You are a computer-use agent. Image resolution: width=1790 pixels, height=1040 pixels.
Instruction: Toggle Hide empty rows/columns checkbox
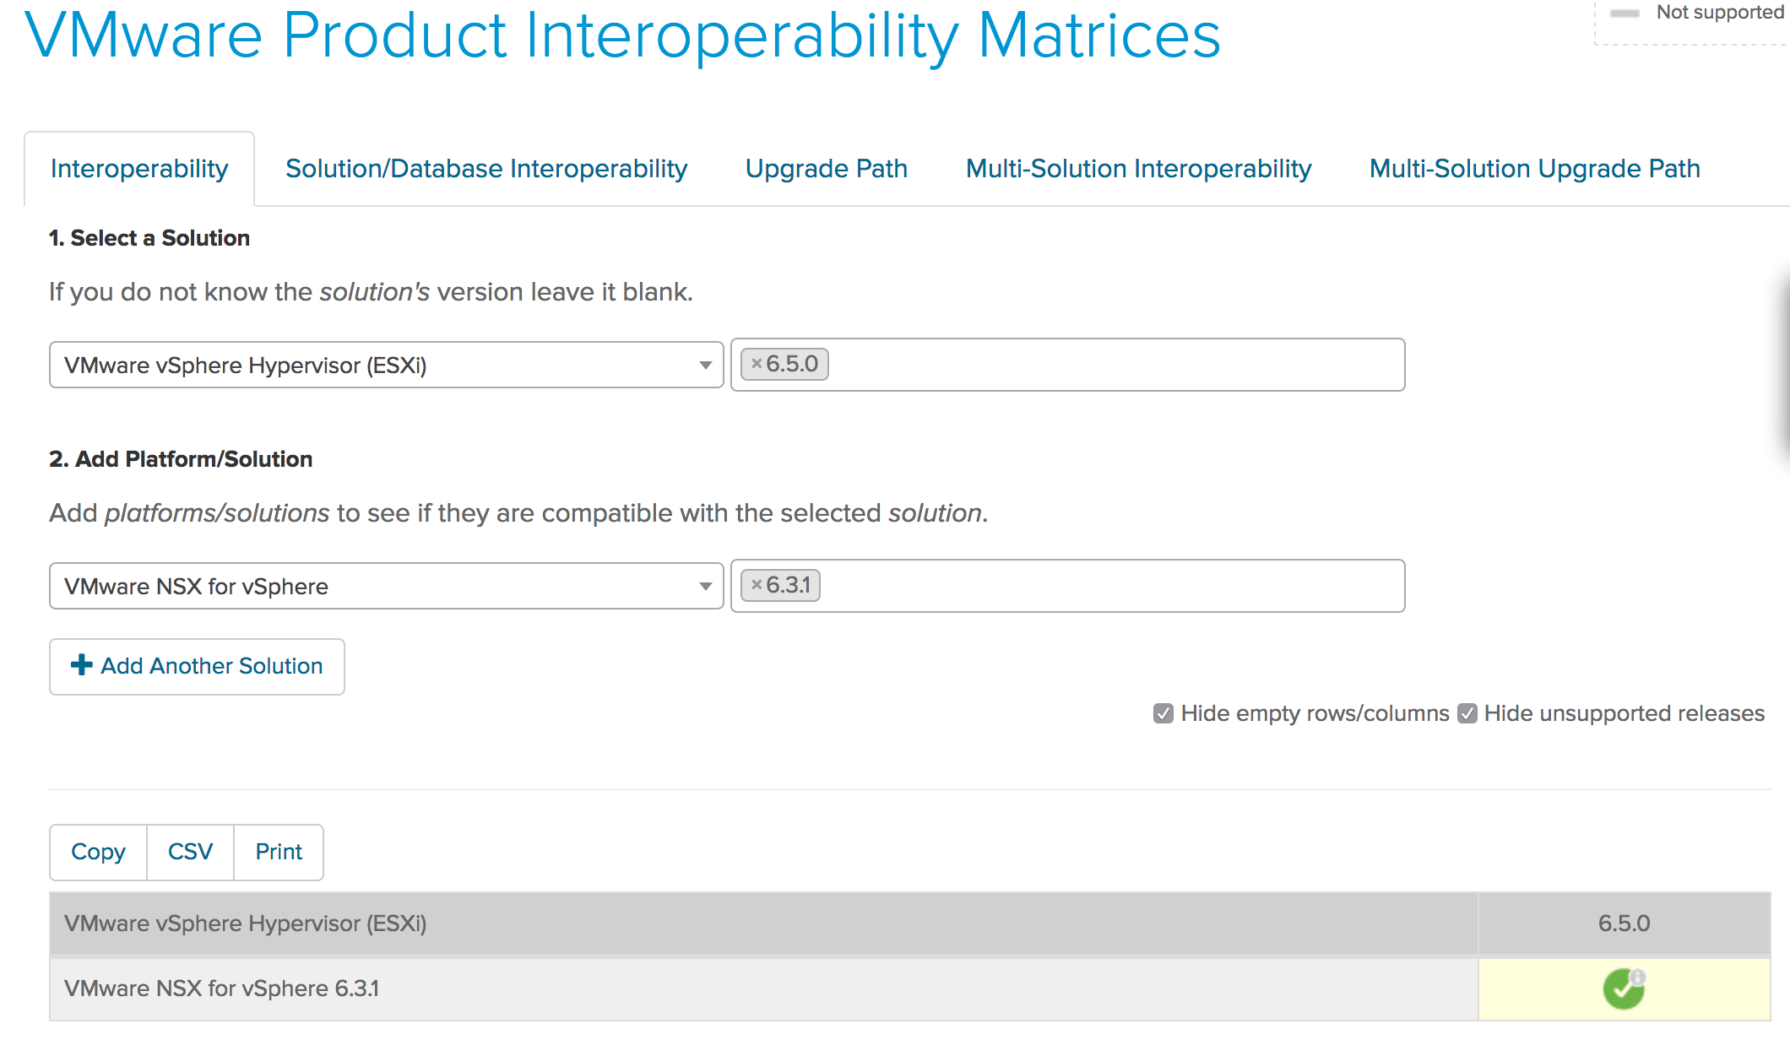tap(1163, 713)
